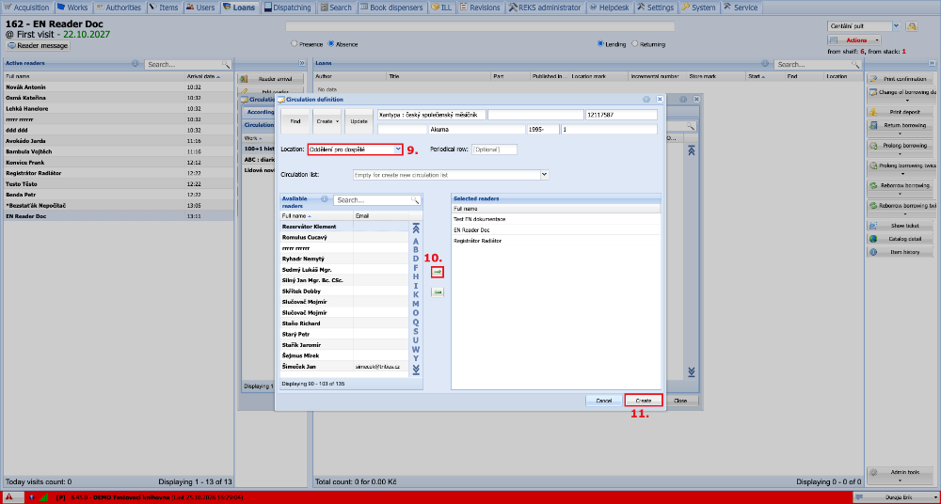Screen dimensions: 941x504
Task: Click Duraja Erik user in status bar
Action: coord(896,496)
